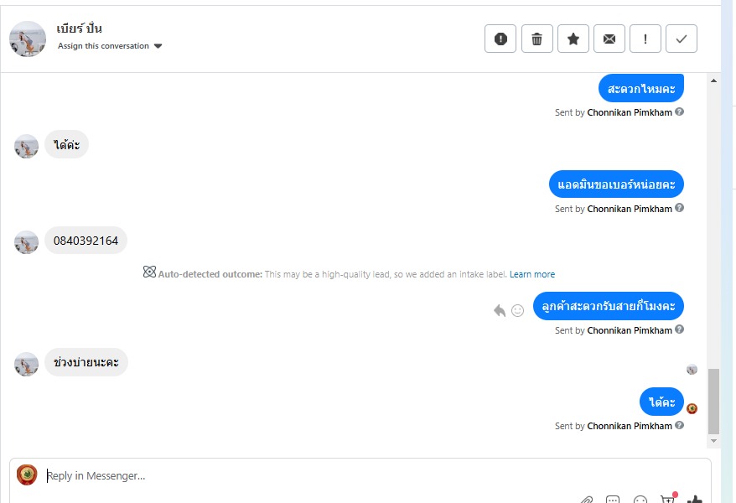Open the order cart icon in composer
This screenshot has height=503, width=736.
(667, 500)
